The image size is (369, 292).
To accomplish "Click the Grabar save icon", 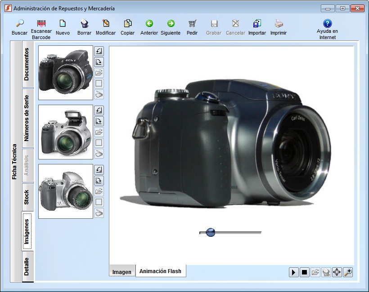I will tap(214, 23).
